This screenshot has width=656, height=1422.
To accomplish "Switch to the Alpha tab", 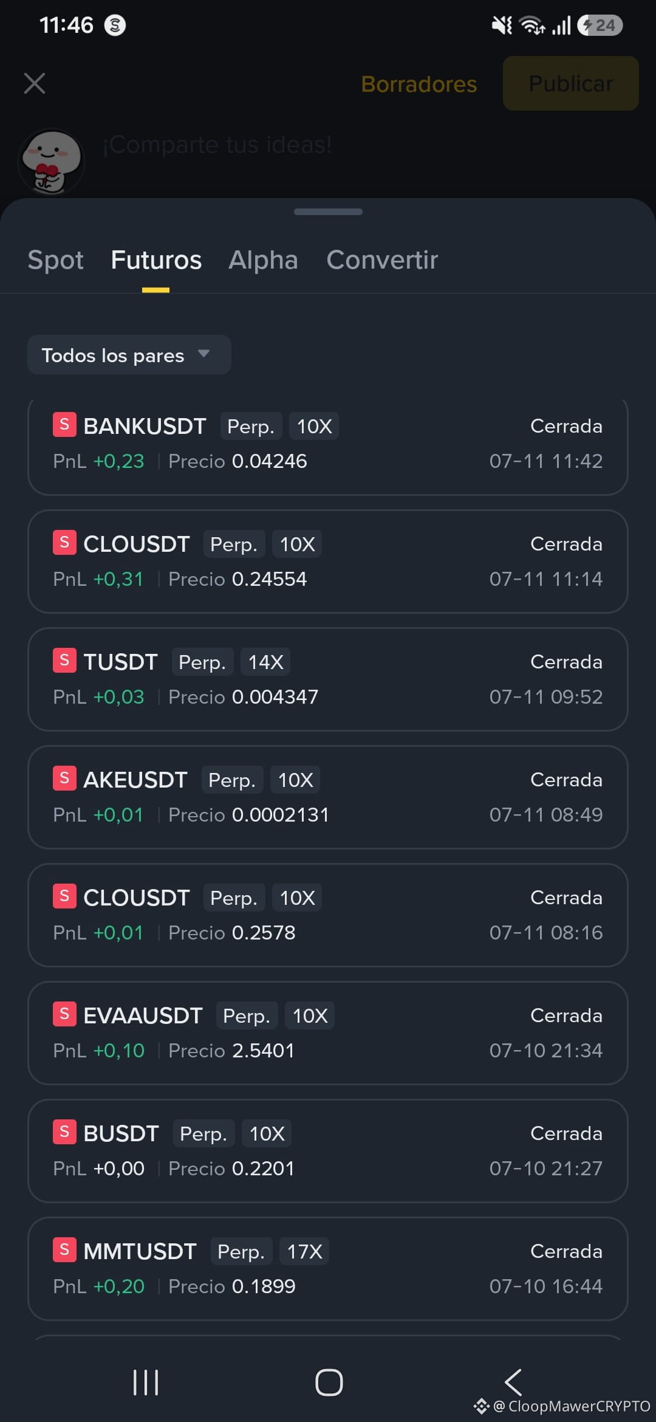I will click(263, 260).
